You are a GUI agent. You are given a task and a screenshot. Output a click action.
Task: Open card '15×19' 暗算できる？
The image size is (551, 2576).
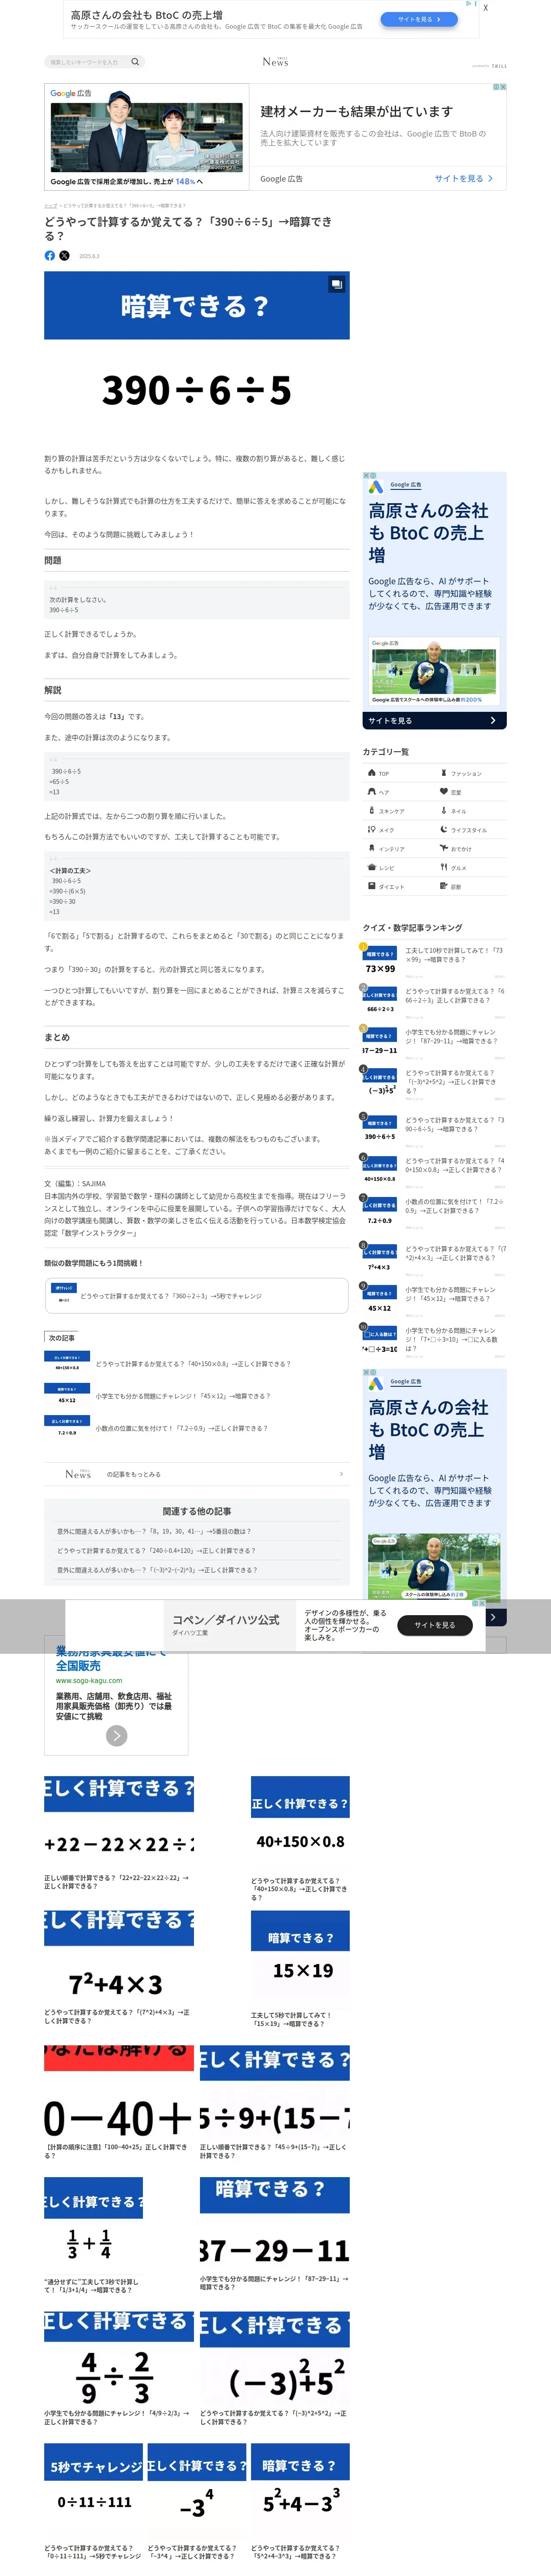(300, 1969)
